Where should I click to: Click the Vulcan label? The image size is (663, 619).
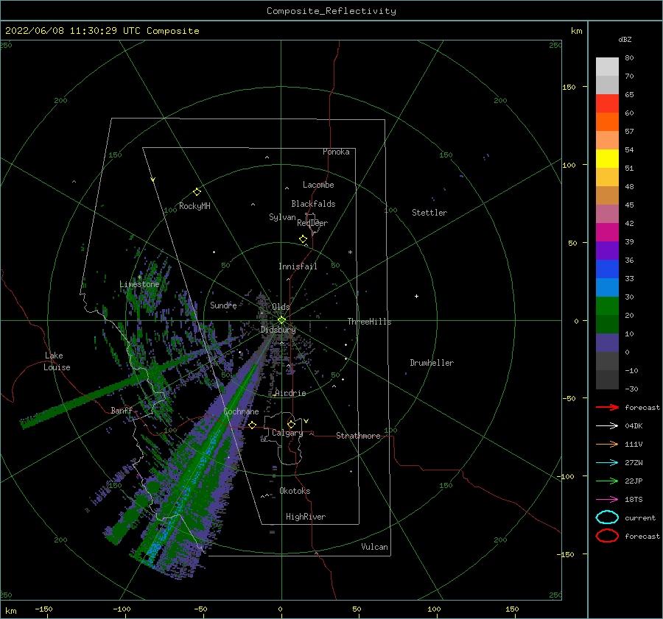[x=375, y=546]
